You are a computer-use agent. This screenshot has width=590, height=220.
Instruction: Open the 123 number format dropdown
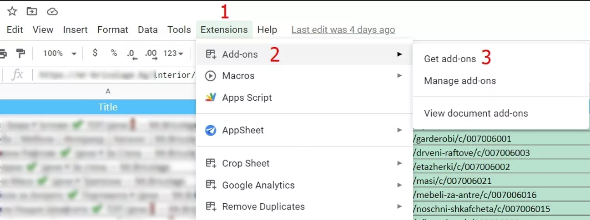pos(173,54)
